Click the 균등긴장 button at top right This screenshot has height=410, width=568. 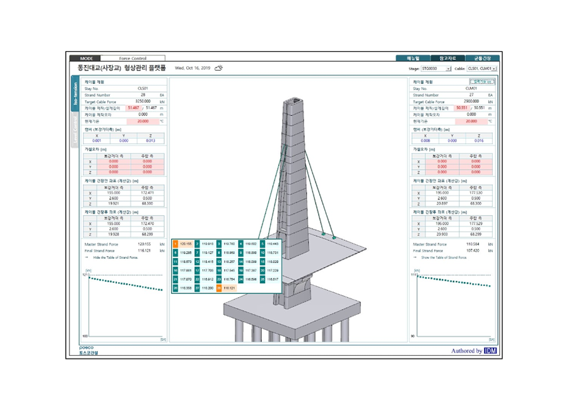tap(482, 58)
